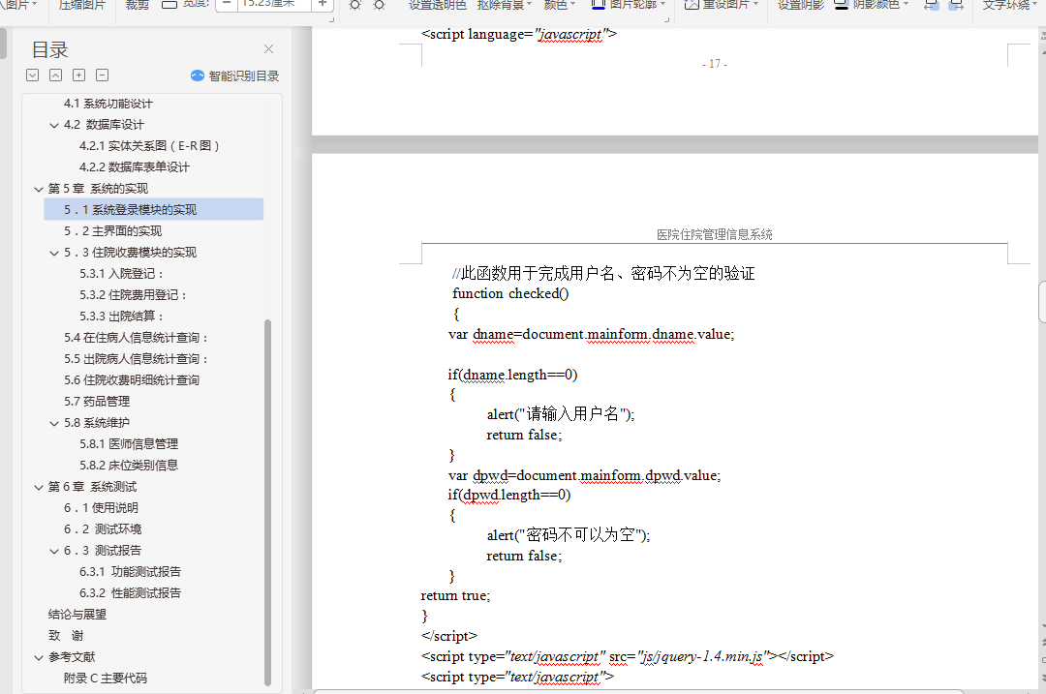The image size is (1046, 694).
Task: Click the return true; code line
Action: [455, 596]
